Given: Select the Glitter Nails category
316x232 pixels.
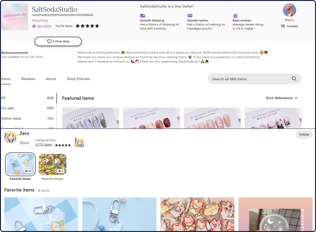Looking at the screenshot, I should [27, 119].
